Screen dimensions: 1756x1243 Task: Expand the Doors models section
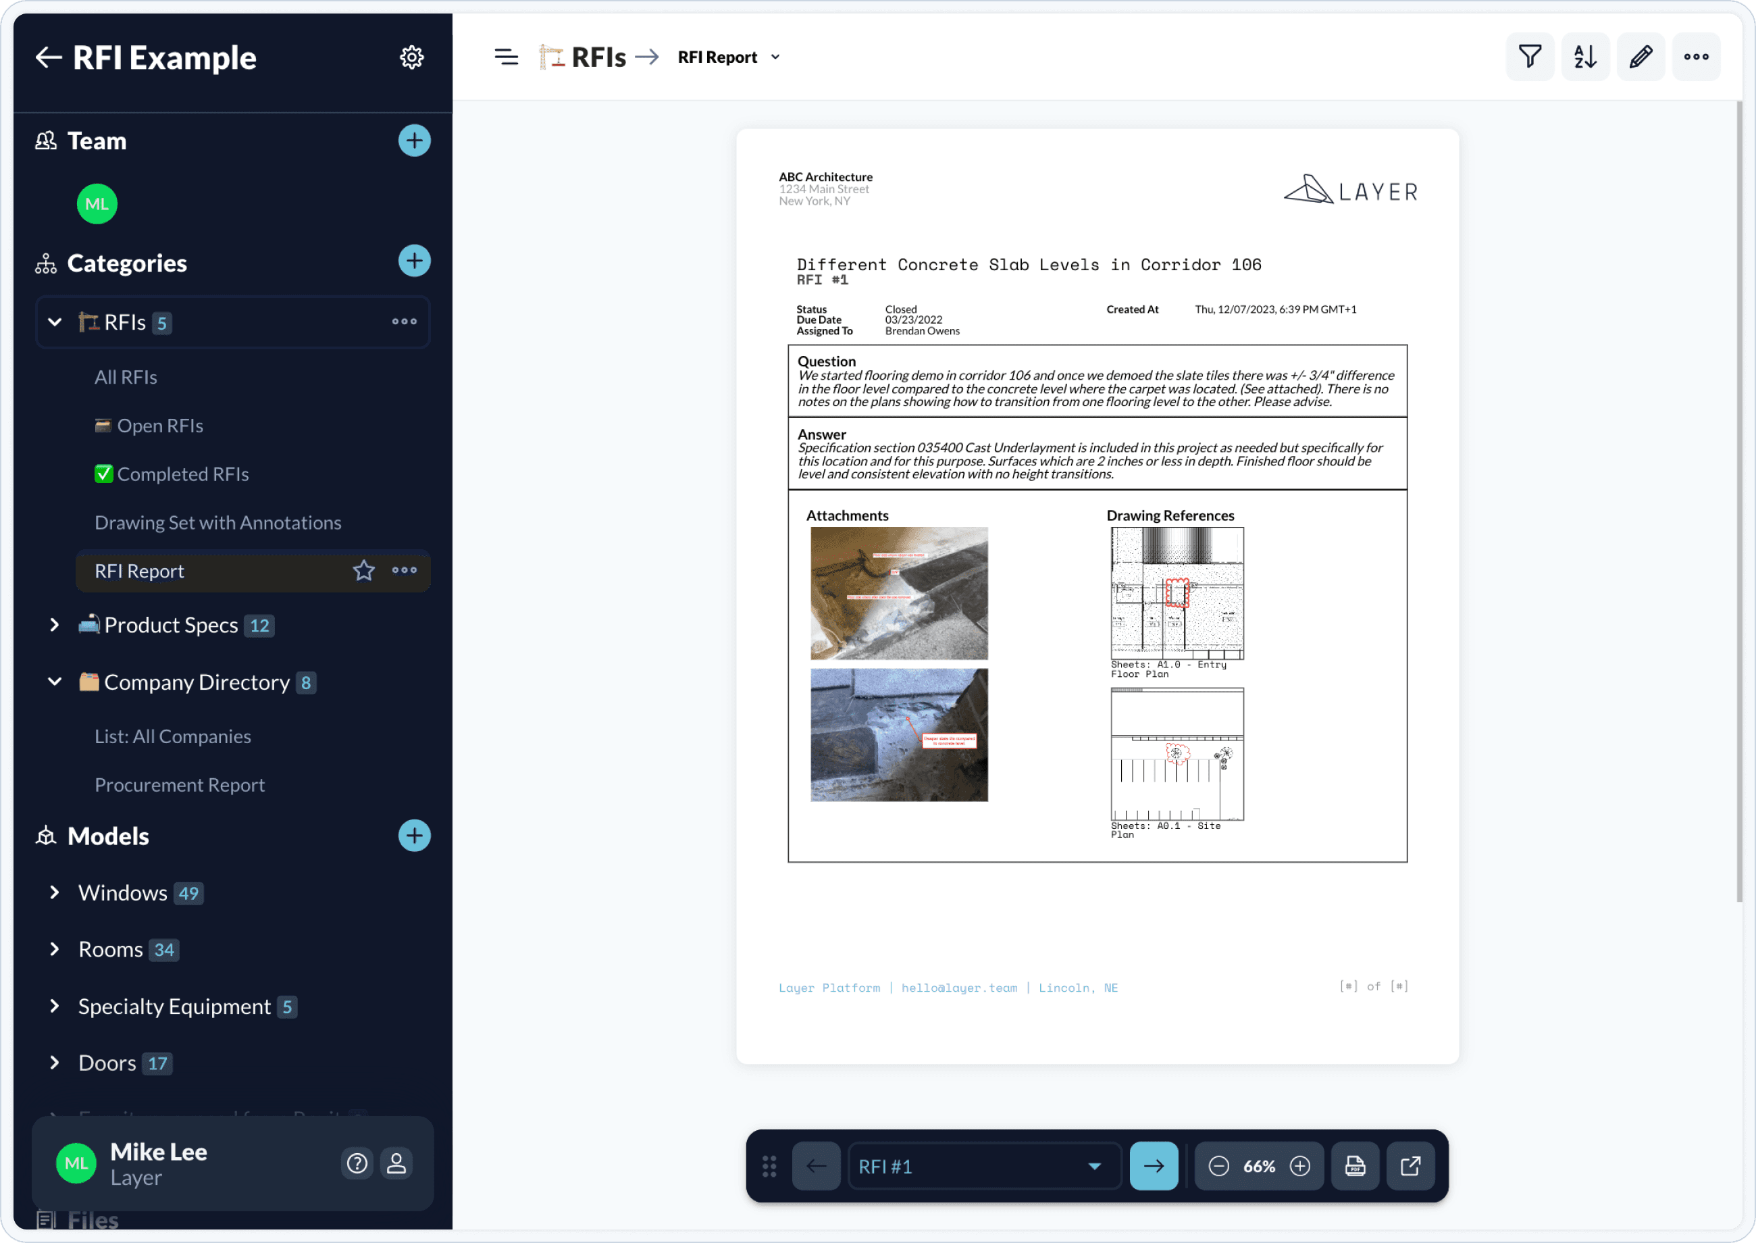[x=54, y=1061]
